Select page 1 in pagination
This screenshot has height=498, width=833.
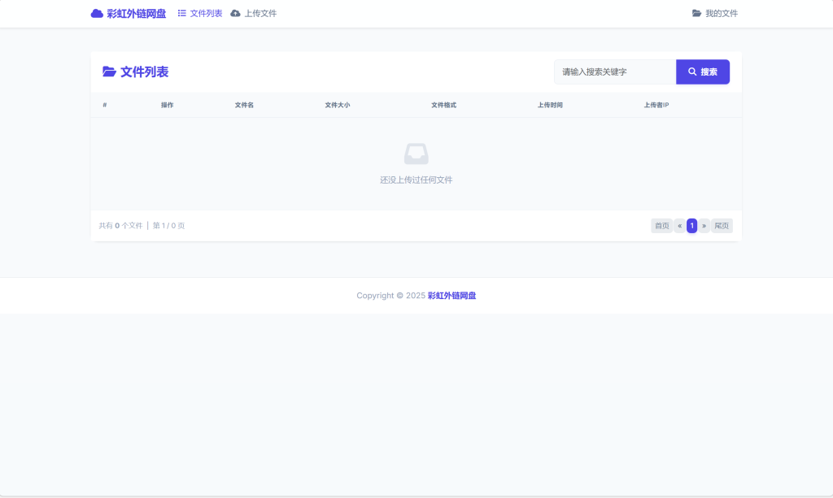click(x=691, y=226)
